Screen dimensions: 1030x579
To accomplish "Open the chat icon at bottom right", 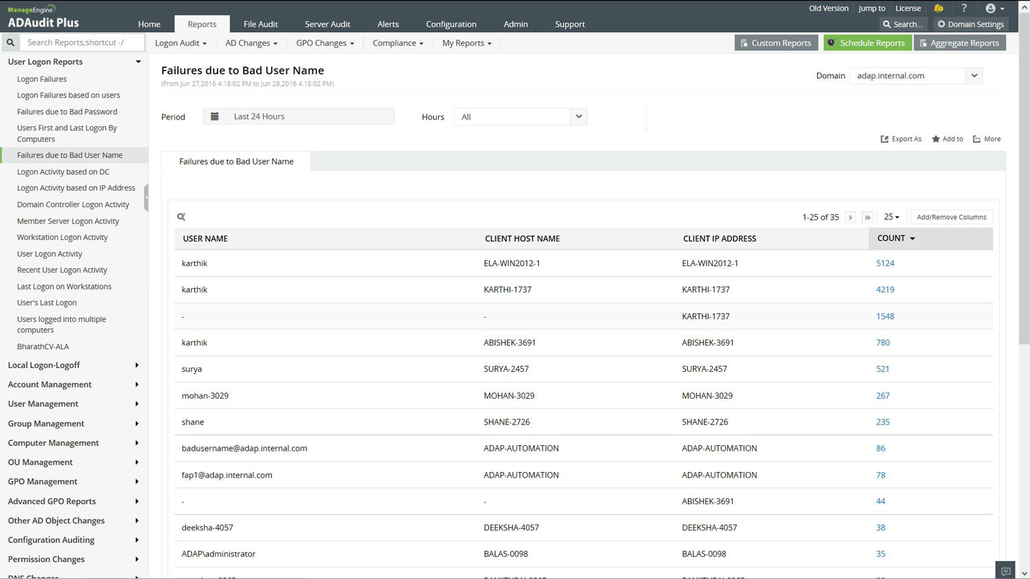I will click(1006, 571).
